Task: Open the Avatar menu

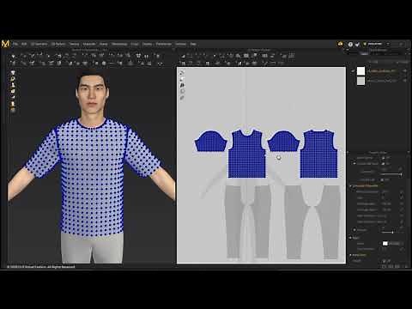Action: click(x=103, y=44)
